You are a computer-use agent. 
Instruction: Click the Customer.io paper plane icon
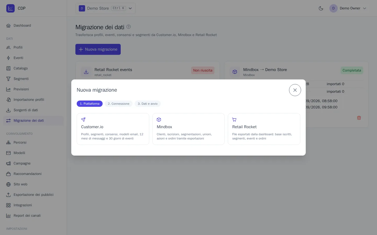[83, 120]
